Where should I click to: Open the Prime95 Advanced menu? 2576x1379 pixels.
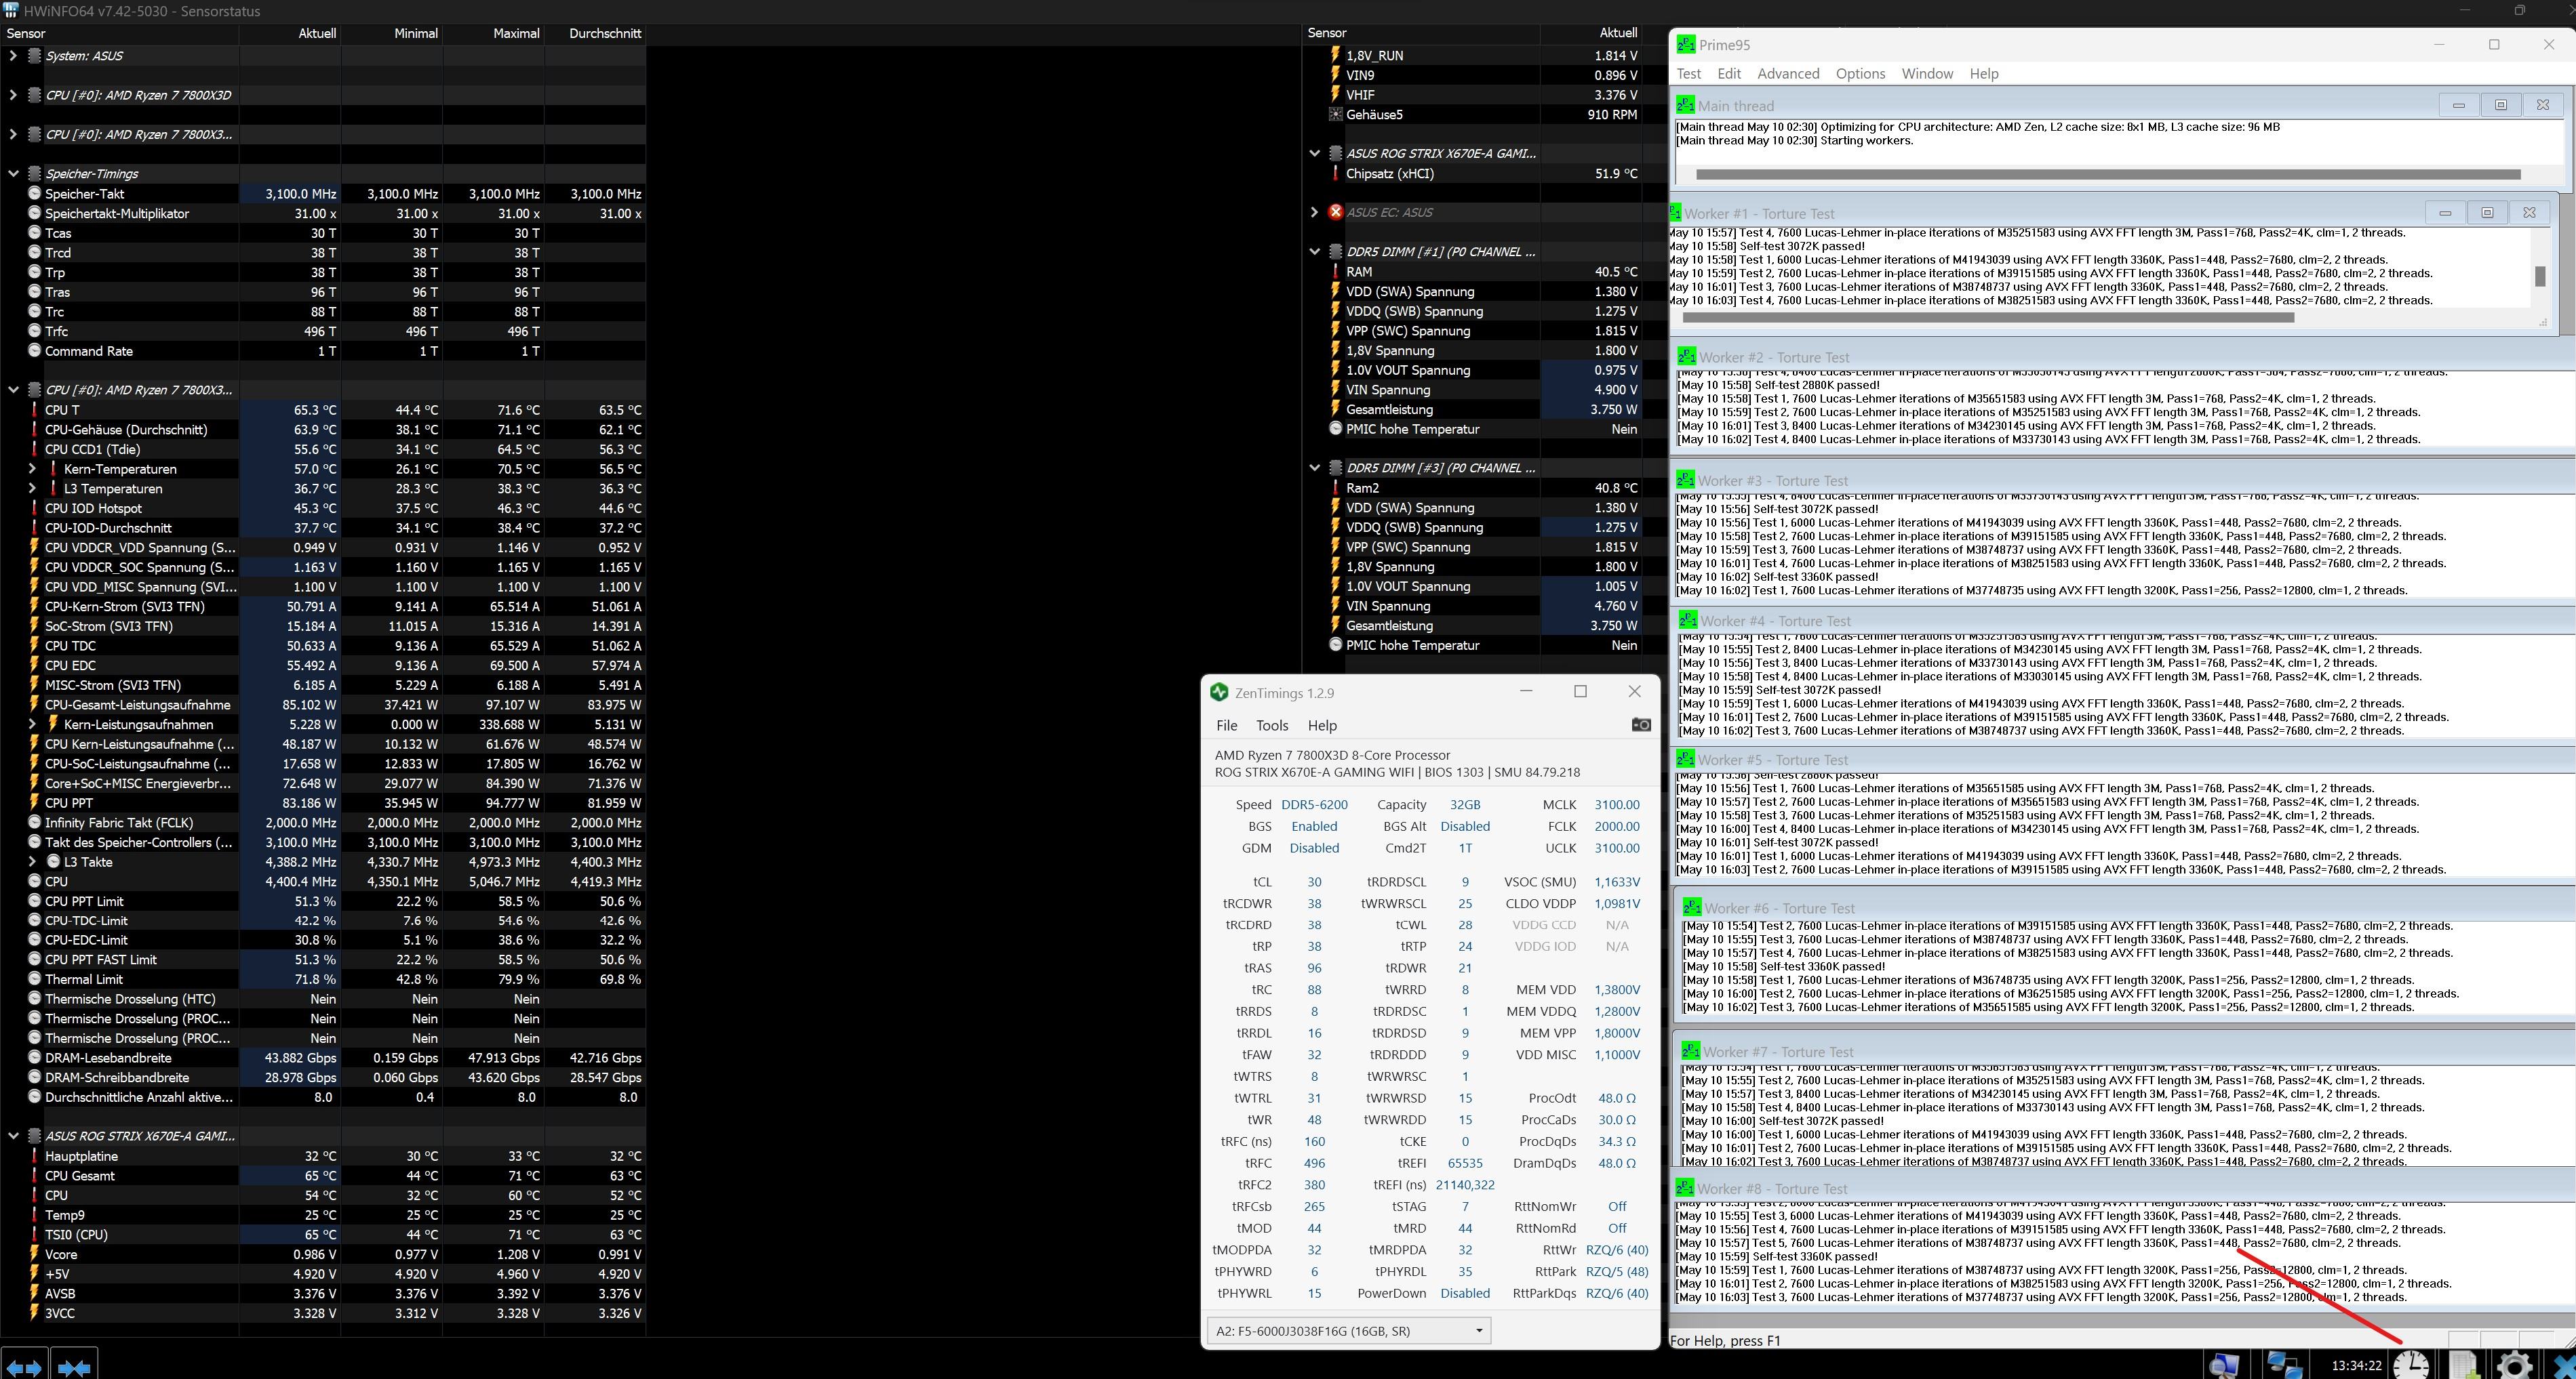[x=1788, y=73]
